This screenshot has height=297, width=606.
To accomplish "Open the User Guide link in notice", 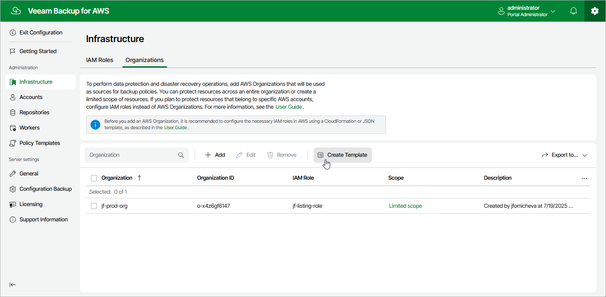I will pyautogui.click(x=176, y=127).
